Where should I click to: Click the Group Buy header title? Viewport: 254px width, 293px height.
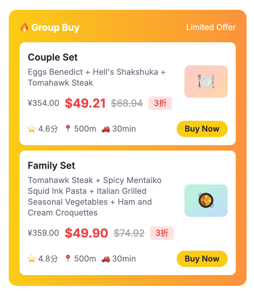pos(55,27)
